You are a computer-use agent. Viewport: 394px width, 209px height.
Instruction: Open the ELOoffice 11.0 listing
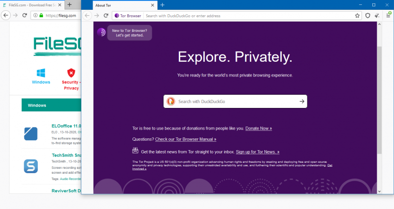[x=66, y=126]
